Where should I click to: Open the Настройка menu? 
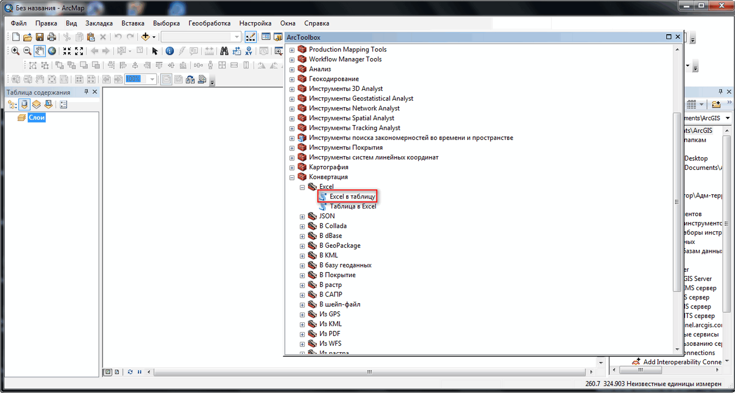pyautogui.click(x=255, y=23)
